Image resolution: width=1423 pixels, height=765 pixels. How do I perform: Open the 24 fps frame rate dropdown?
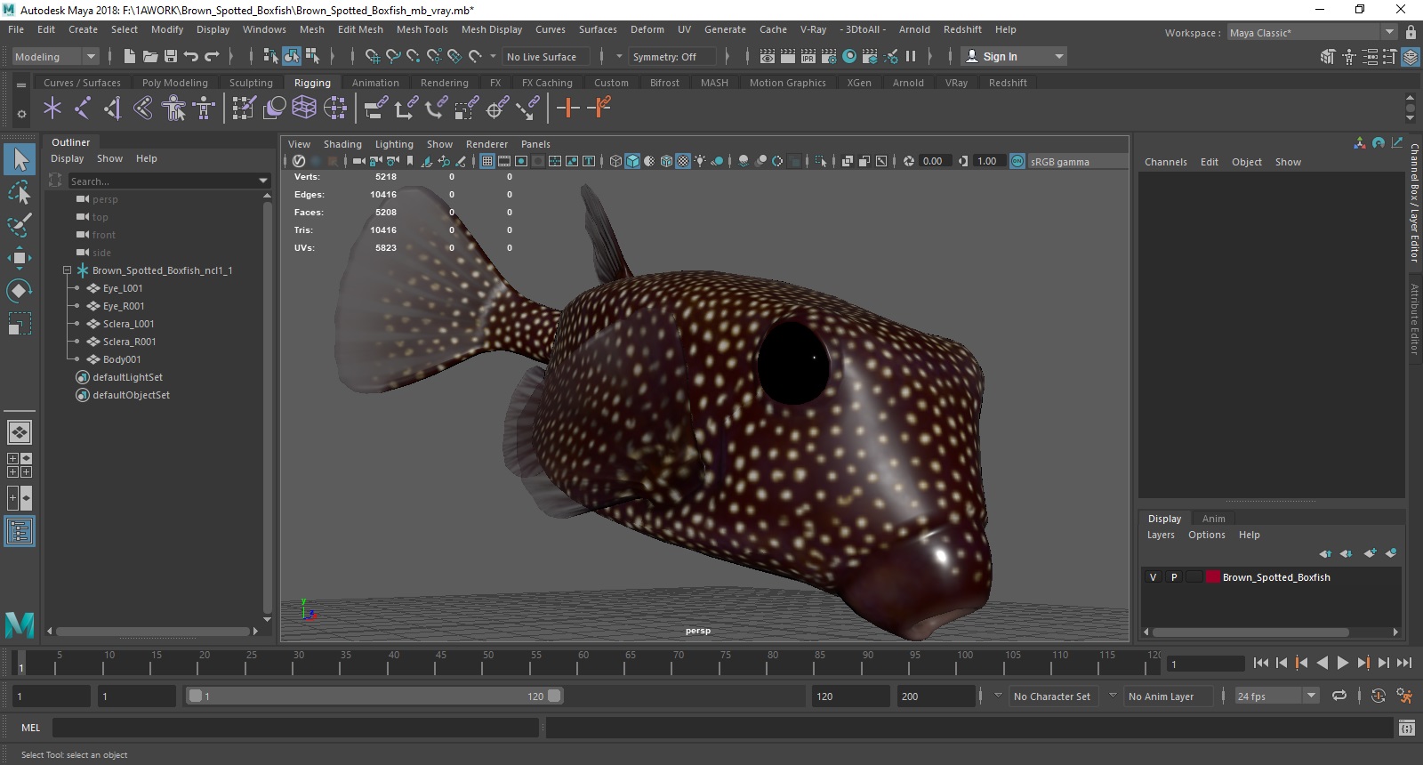pyautogui.click(x=1276, y=696)
